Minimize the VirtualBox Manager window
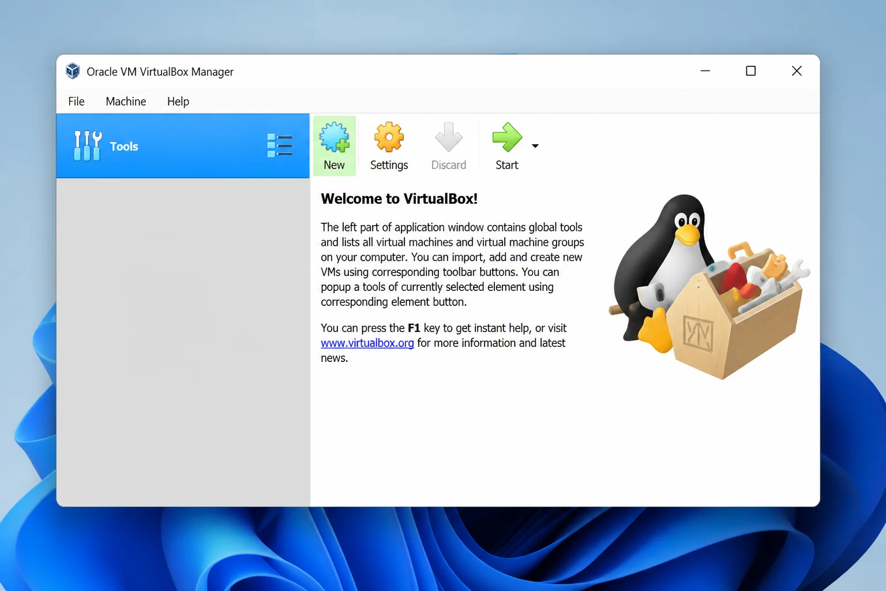 (x=705, y=71)
